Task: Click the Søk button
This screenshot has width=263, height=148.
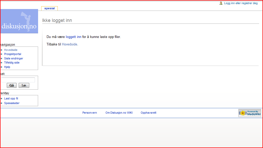Action: tap(24, 85)
